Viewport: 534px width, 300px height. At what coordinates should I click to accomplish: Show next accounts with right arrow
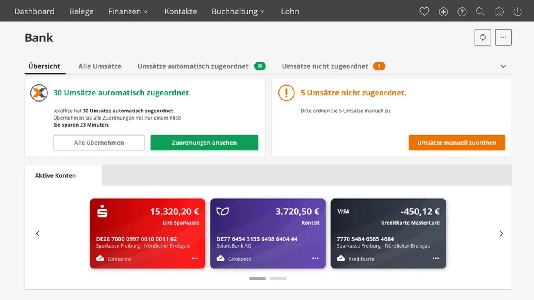pyautogui.click(x=501, y=234)
